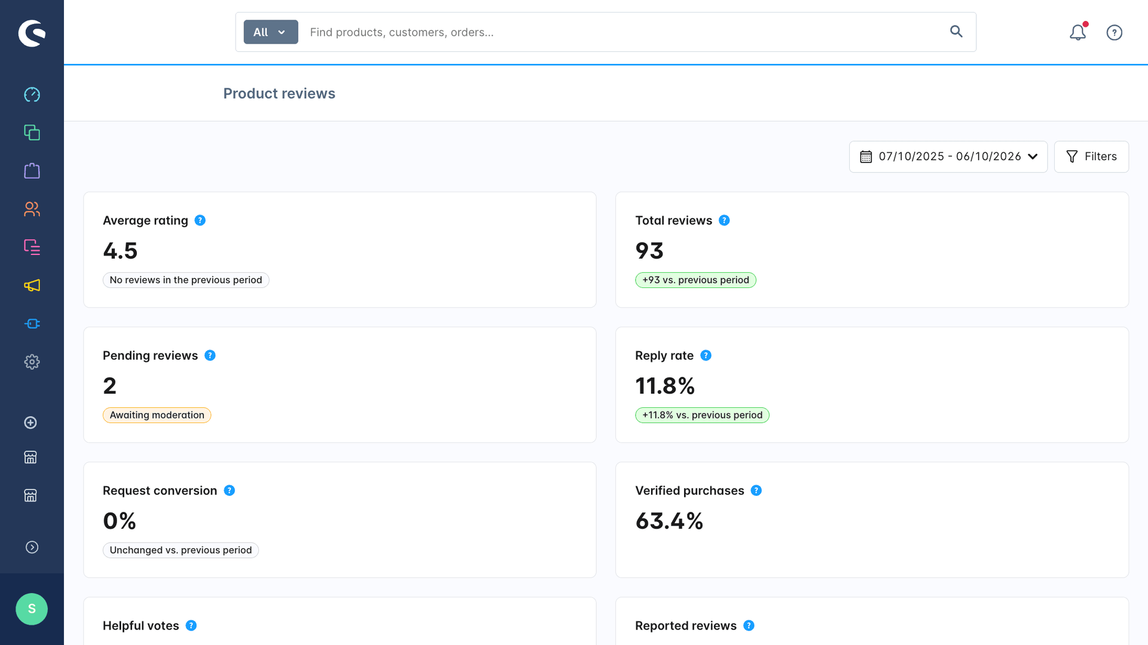Open the Extensions plug icon in sidebar
Viewport: 1148px width, 645px height.
pos(32,324)
